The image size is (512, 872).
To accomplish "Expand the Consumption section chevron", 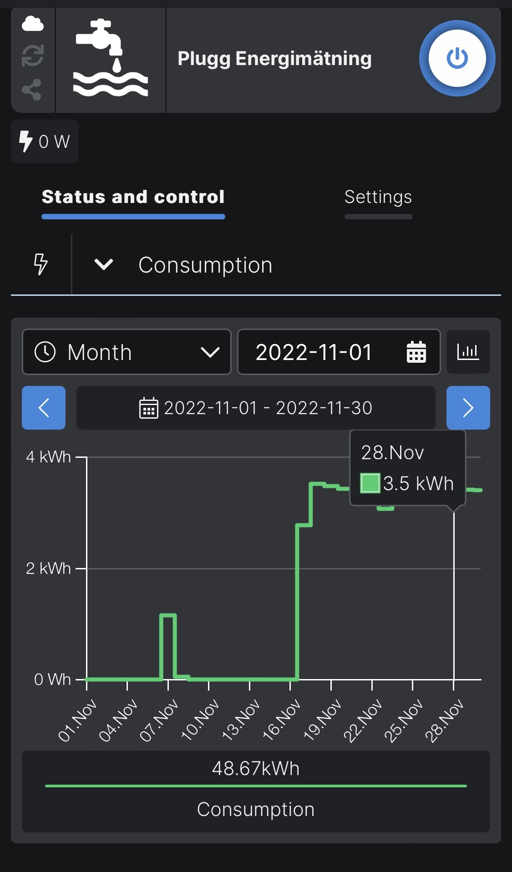I will [104, 264].
